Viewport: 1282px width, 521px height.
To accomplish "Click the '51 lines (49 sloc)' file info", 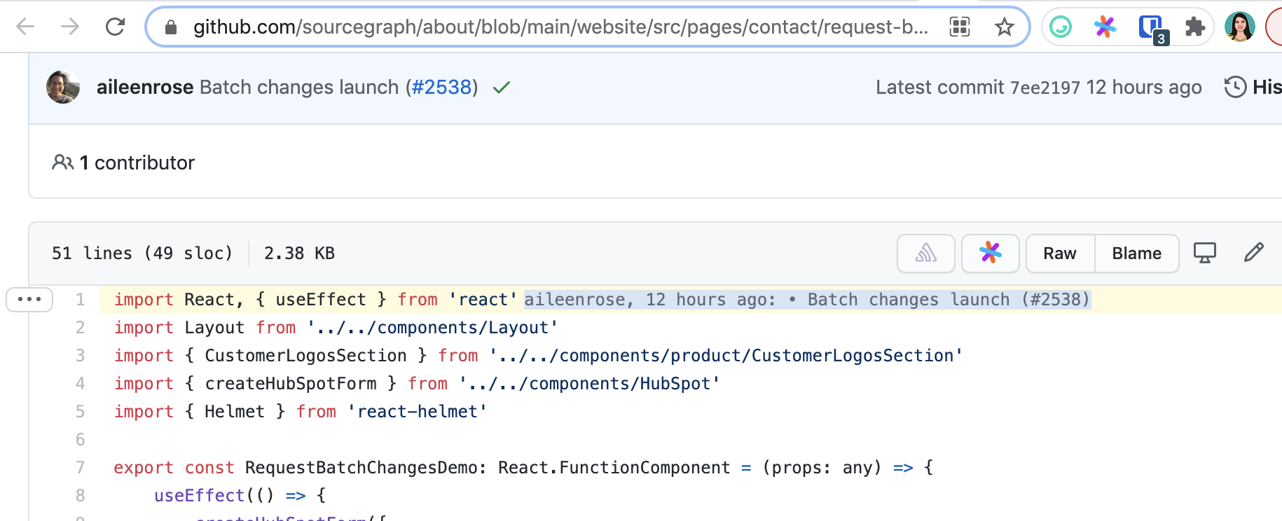I will pyautogui.click(x=142, y=253).
